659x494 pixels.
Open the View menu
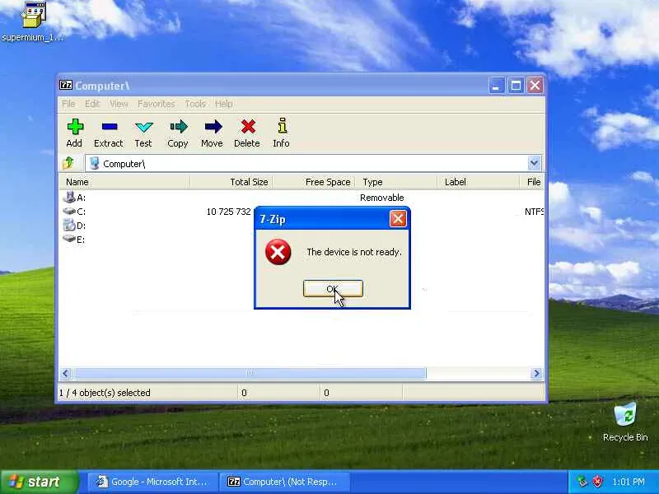coord(119,104)
